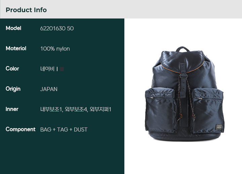The width and height of the screenshot is (242, 174).
Task: Click the Porter logo tag on backpack
Action: click(x=219, y=127)
